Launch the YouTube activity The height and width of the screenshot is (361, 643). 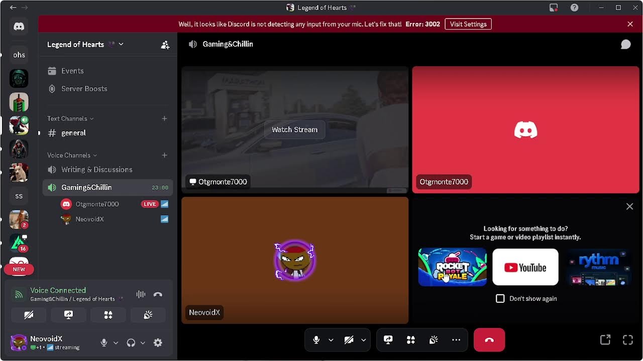pos(525,267)
